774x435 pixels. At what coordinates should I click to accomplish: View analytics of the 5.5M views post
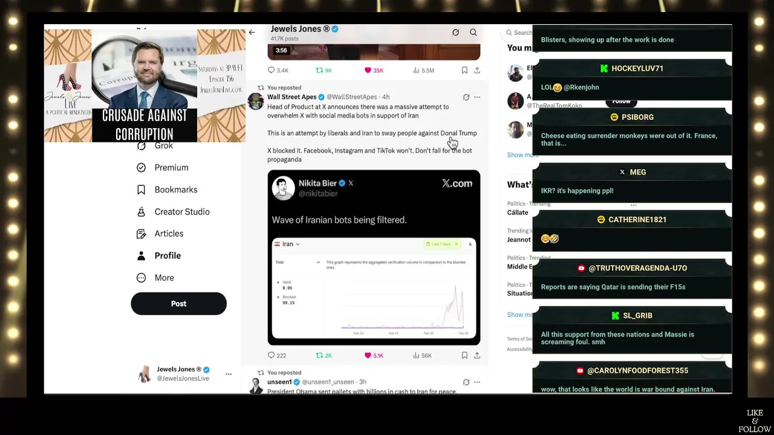click(x=423, y=70)
